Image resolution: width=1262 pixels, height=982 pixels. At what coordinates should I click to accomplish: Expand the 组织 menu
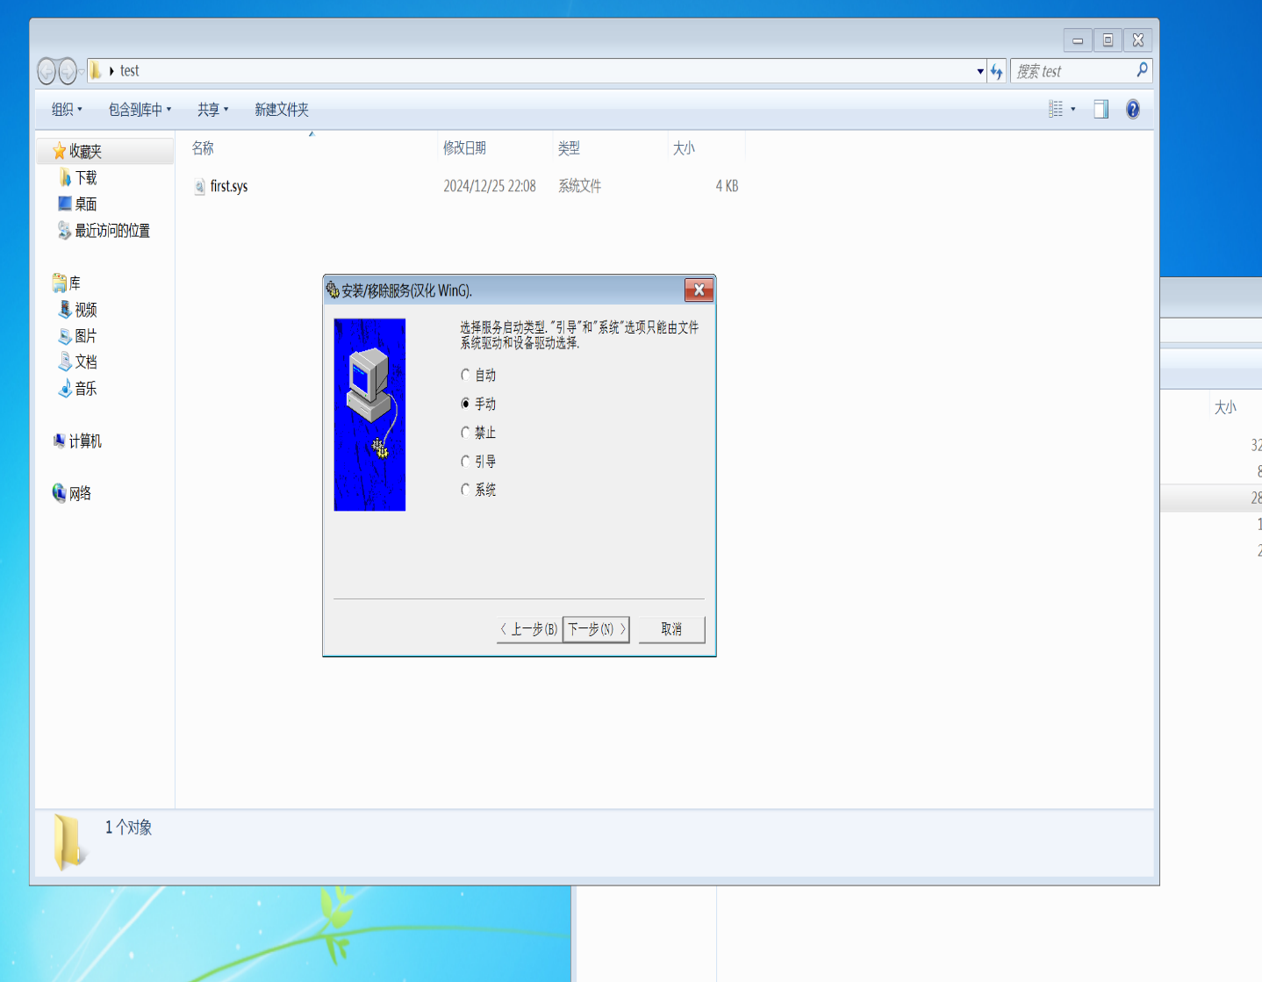point(64,109)
